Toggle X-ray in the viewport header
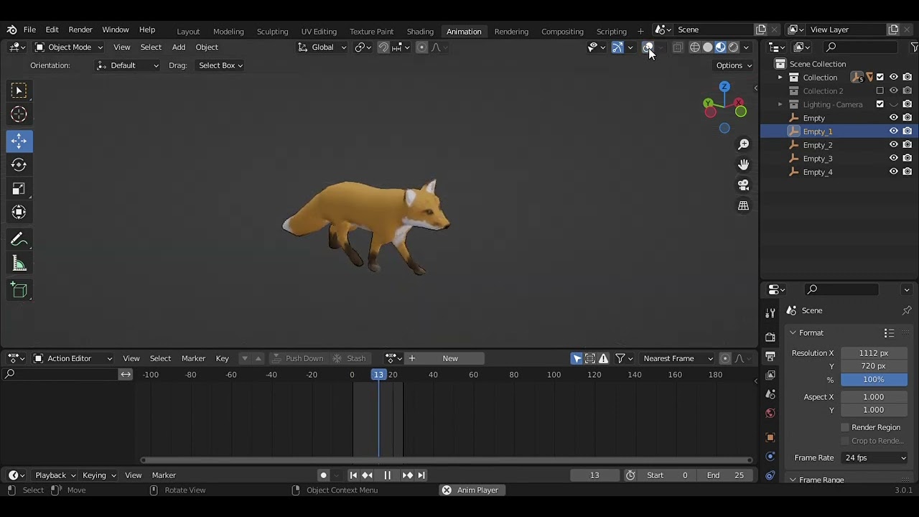Image resolution: width=919 pixels, height=517 pixels. 678,47
